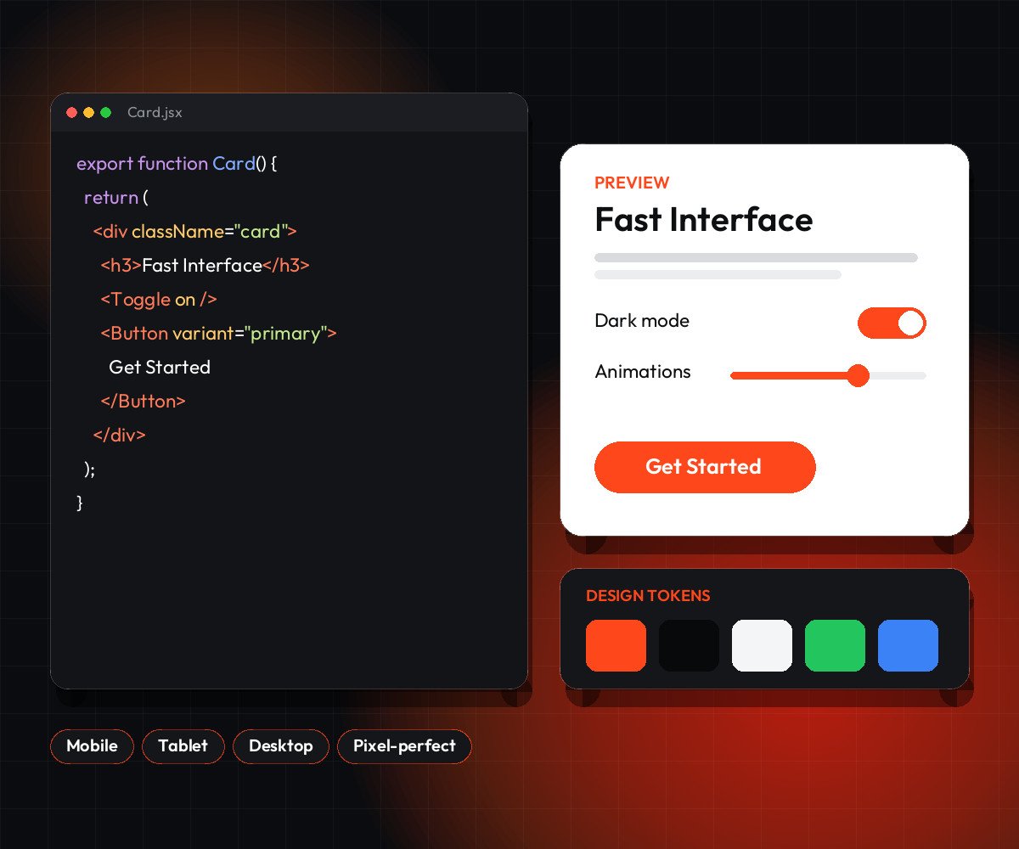Select the Card.jsx file title
Viewport: 1019px width, 849px height.
[155, 113]
